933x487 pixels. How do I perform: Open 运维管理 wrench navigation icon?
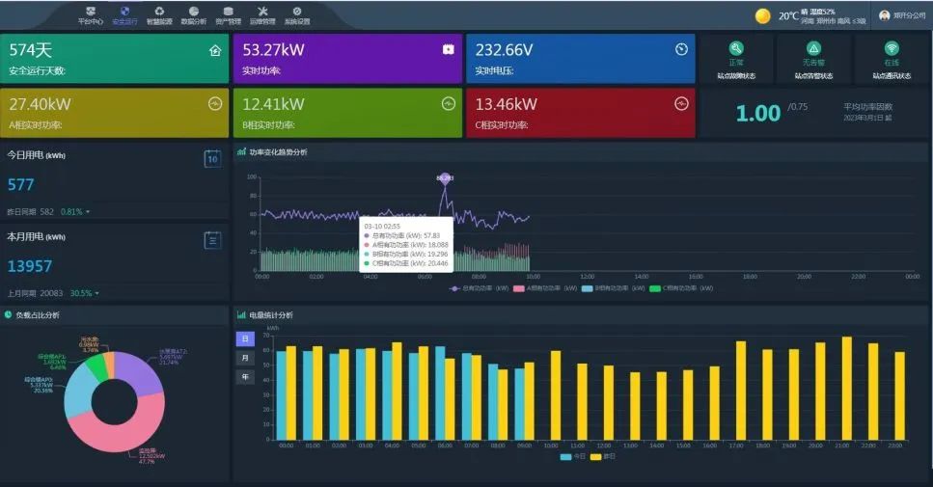click(262, 14)
